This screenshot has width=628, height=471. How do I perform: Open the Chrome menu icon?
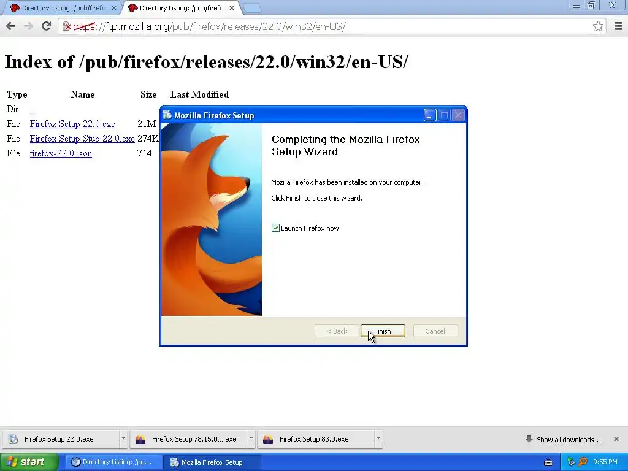(618, 26)
